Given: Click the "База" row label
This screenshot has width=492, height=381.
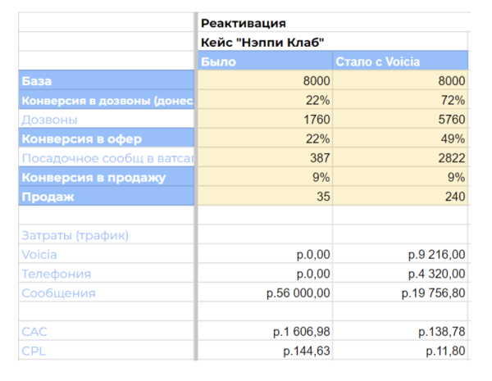Looking at the screenshot, I should 107,81.
